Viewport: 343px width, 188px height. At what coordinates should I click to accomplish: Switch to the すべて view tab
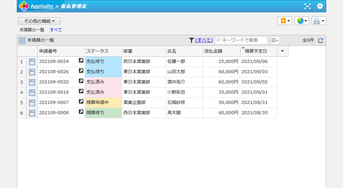[x=56, y=30]
